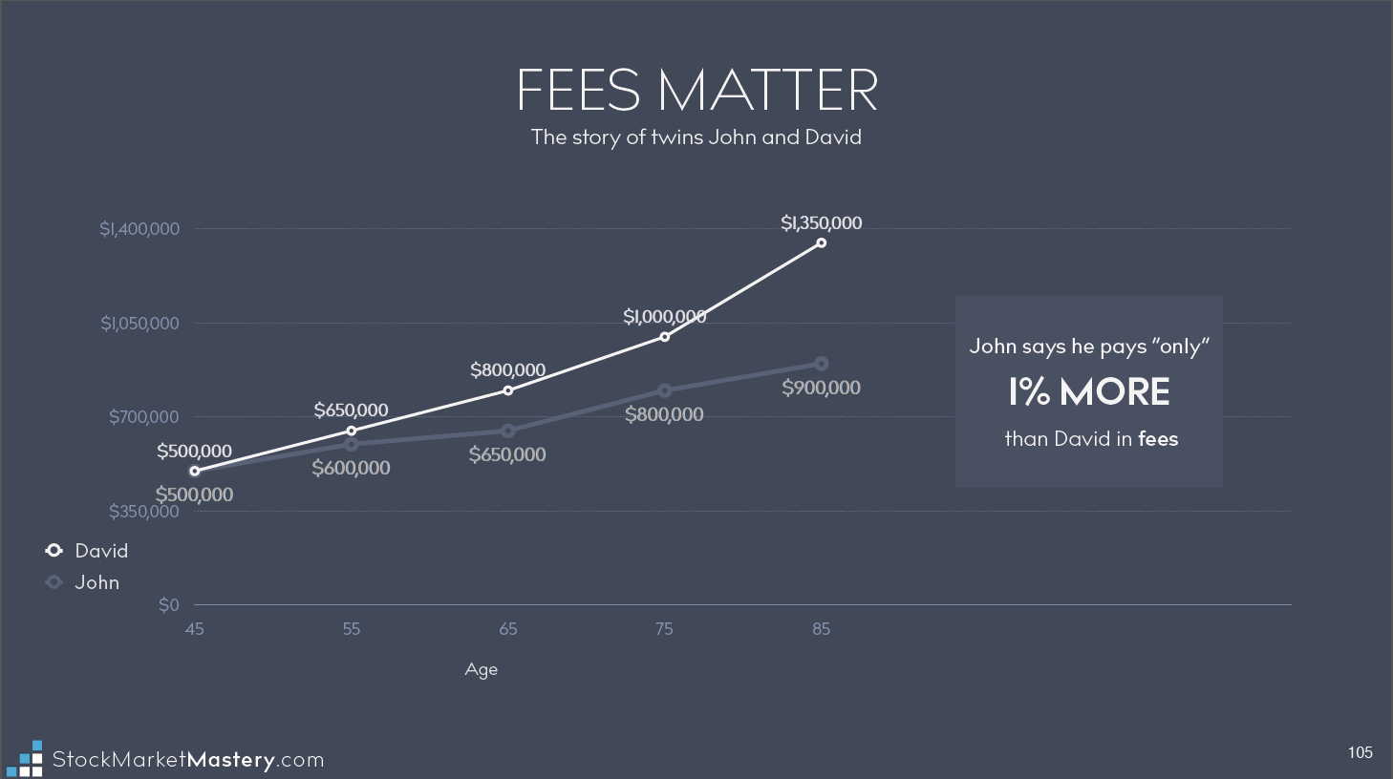
Task: Click John's $900,000 data label
Action: click(x=821, y=388)
